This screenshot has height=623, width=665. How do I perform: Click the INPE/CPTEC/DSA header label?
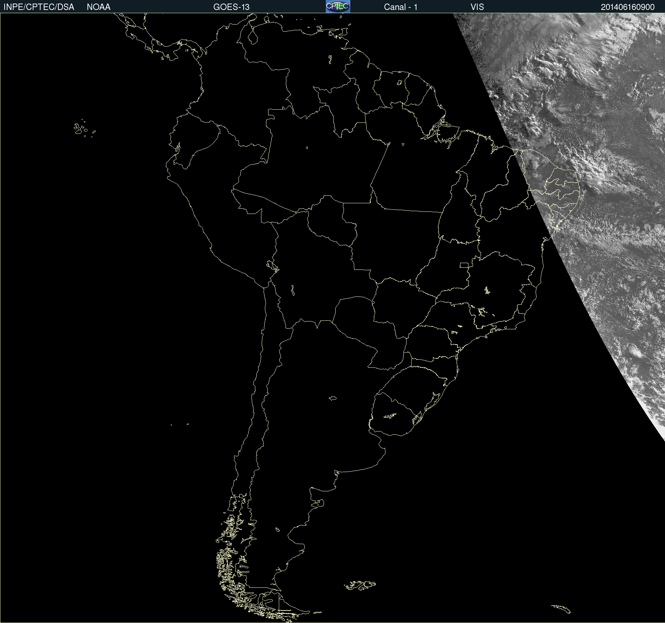[39, 7]
